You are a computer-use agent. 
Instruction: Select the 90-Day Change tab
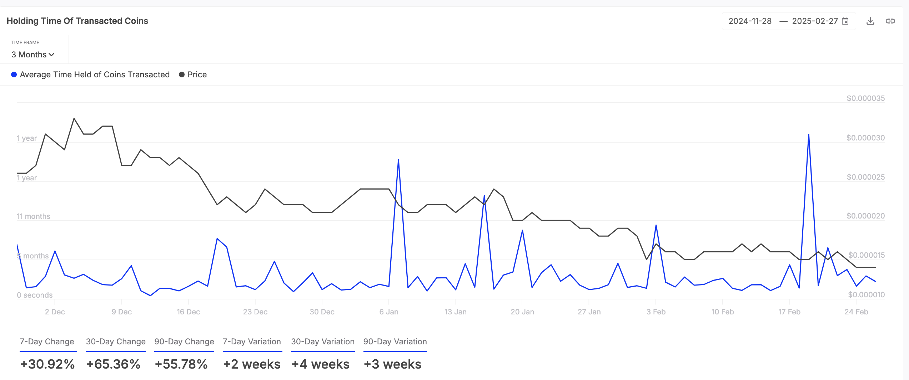tap(184, 342)
